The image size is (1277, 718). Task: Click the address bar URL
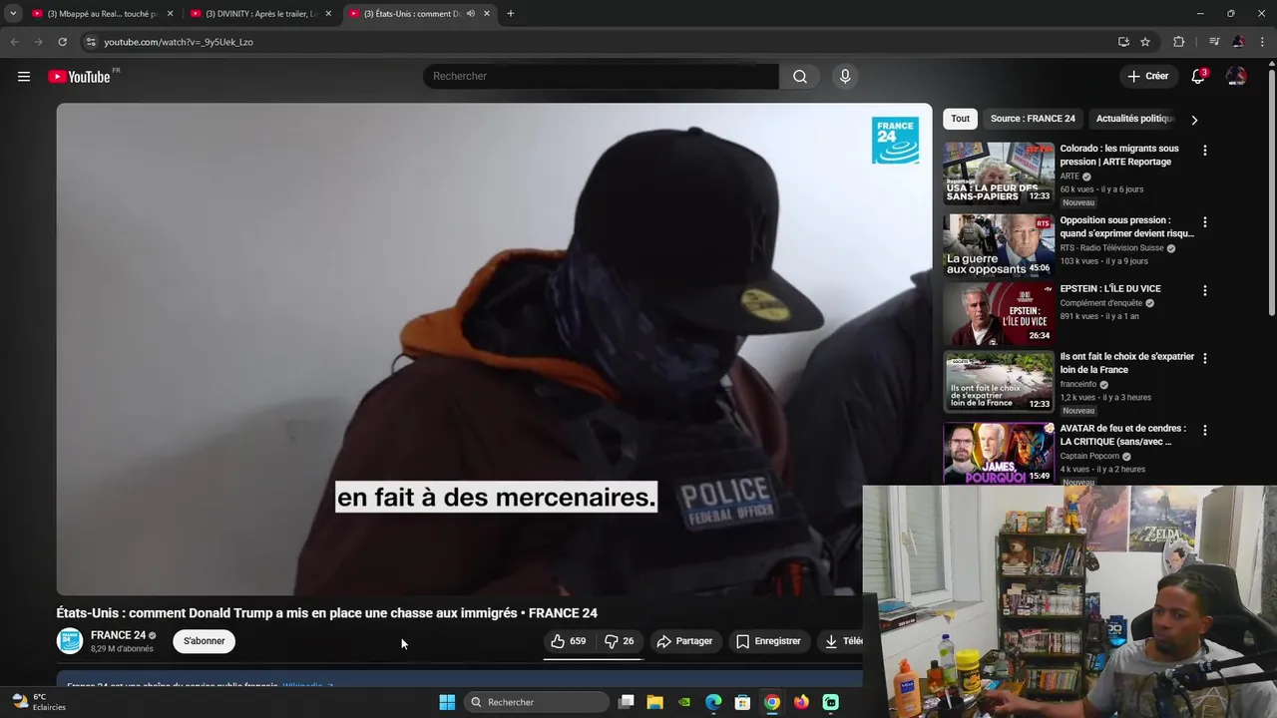point(179,42)
